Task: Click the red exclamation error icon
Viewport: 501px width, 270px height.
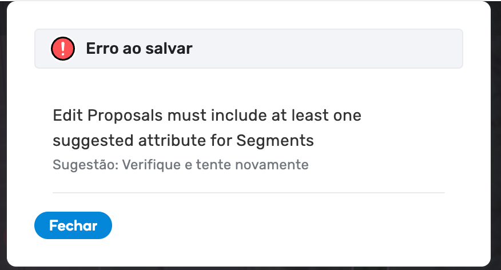Action: click(63, 49)
